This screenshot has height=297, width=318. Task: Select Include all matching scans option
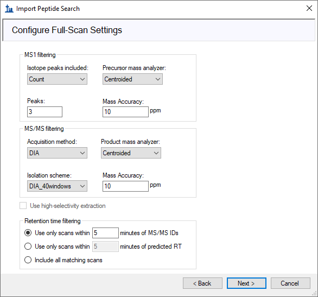pyautogui.click(x=28, y=260)
